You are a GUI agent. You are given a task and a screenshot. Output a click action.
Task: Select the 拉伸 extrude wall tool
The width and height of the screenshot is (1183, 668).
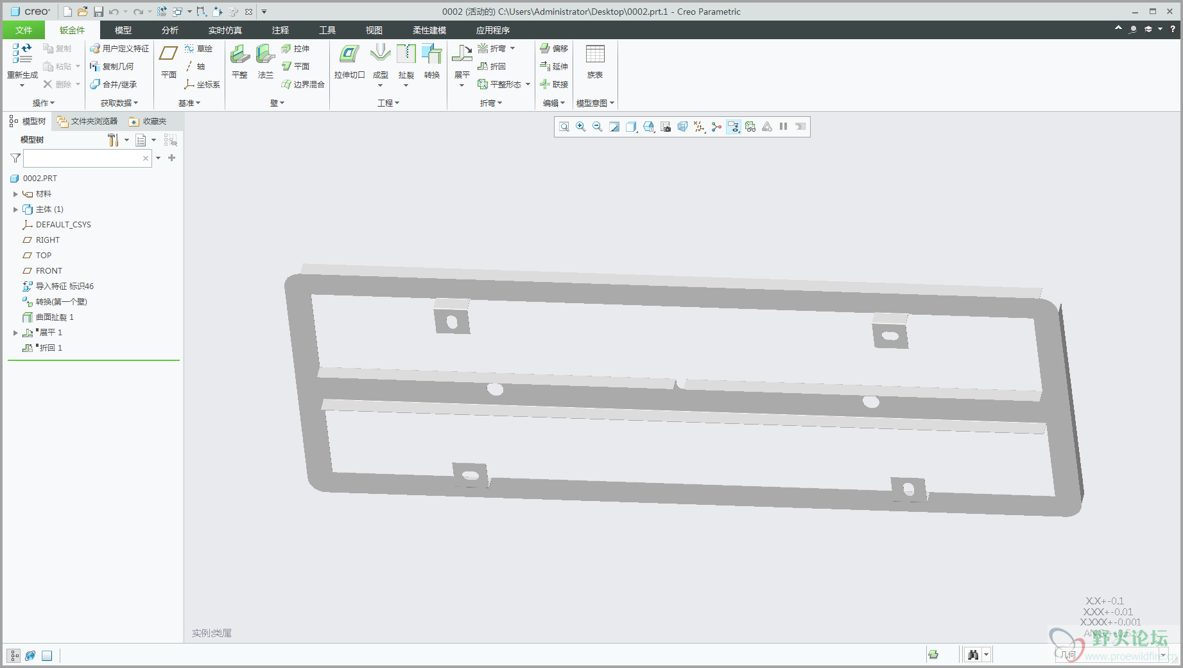click(x=295, y=49)
